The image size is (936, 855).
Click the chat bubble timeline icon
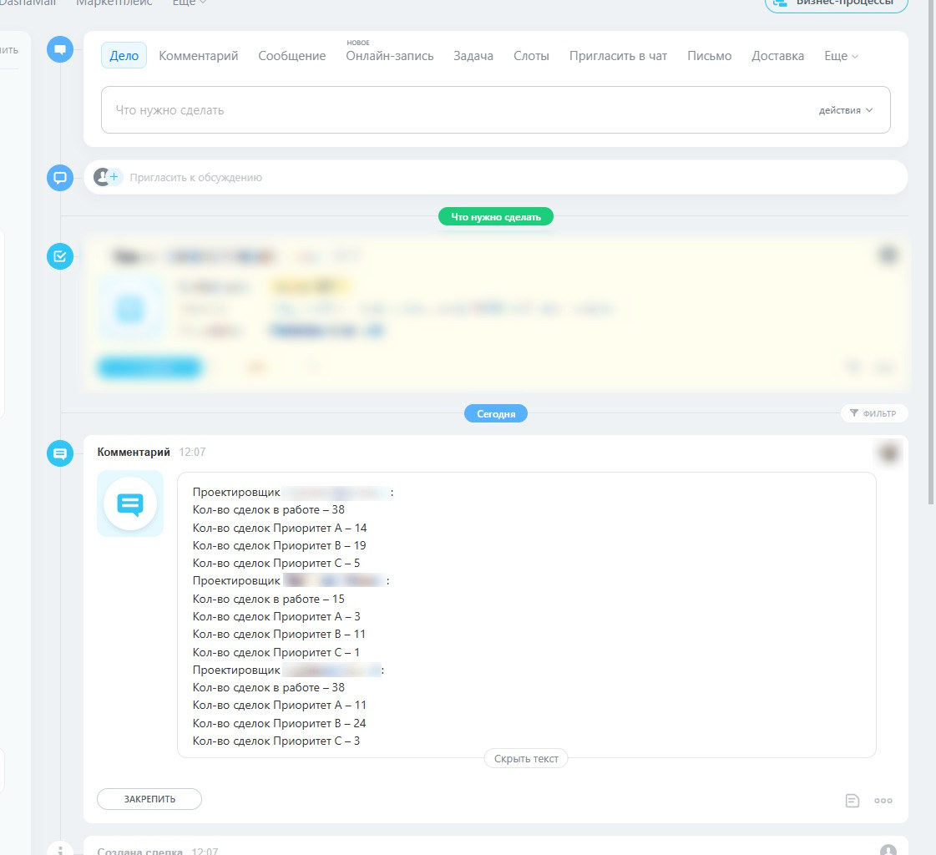coord(59,177)
